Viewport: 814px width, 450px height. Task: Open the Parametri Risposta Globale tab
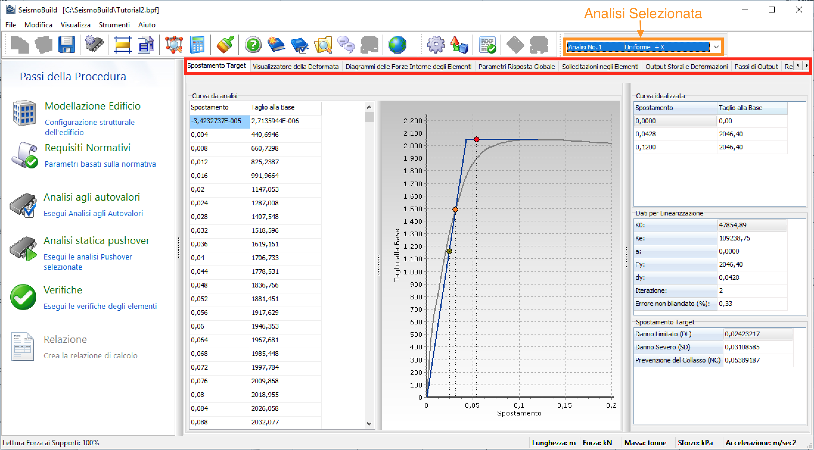pyautogui.click(x=516, y=67)
